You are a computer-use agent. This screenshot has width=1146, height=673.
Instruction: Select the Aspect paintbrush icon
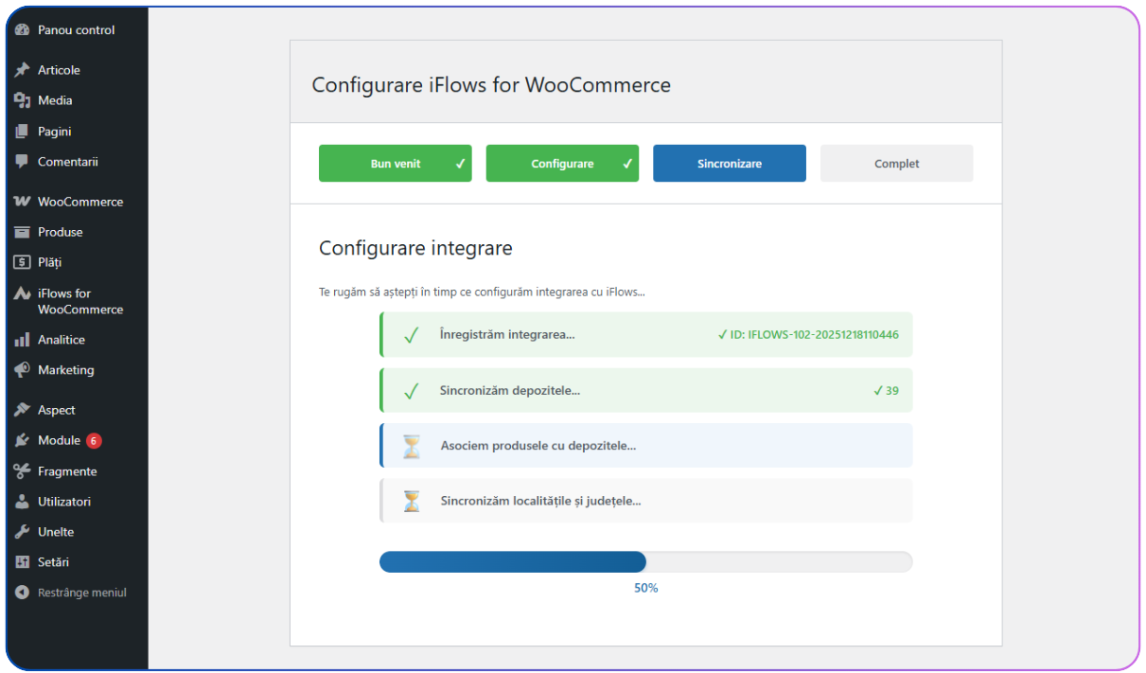[x=20, y=409]
